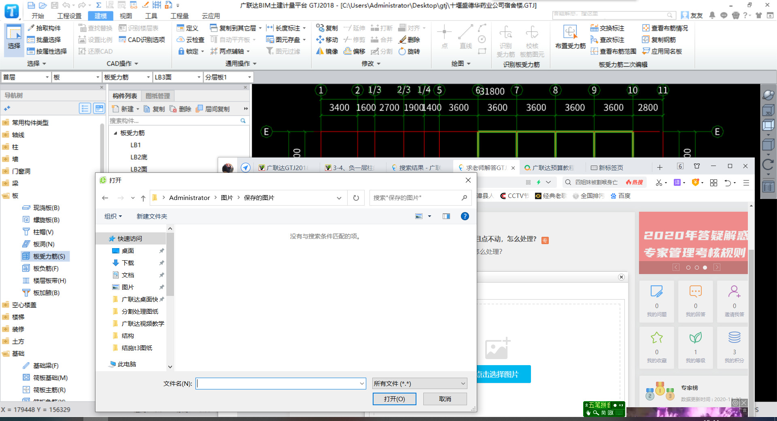Select third carousel dot on browser banner
This screenshot has height=421, width=777.
pos(705,268)
